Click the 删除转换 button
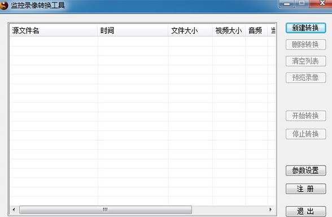 [x=305, y=45]
